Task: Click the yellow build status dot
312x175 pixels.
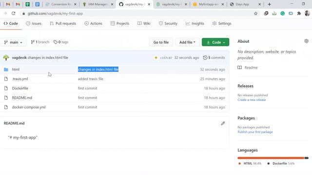Action: [x=156, y=57]
